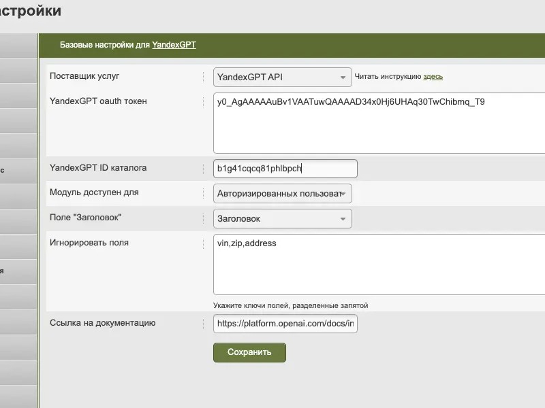Click the YandexGPT link in the header

(x=174, y=46)
